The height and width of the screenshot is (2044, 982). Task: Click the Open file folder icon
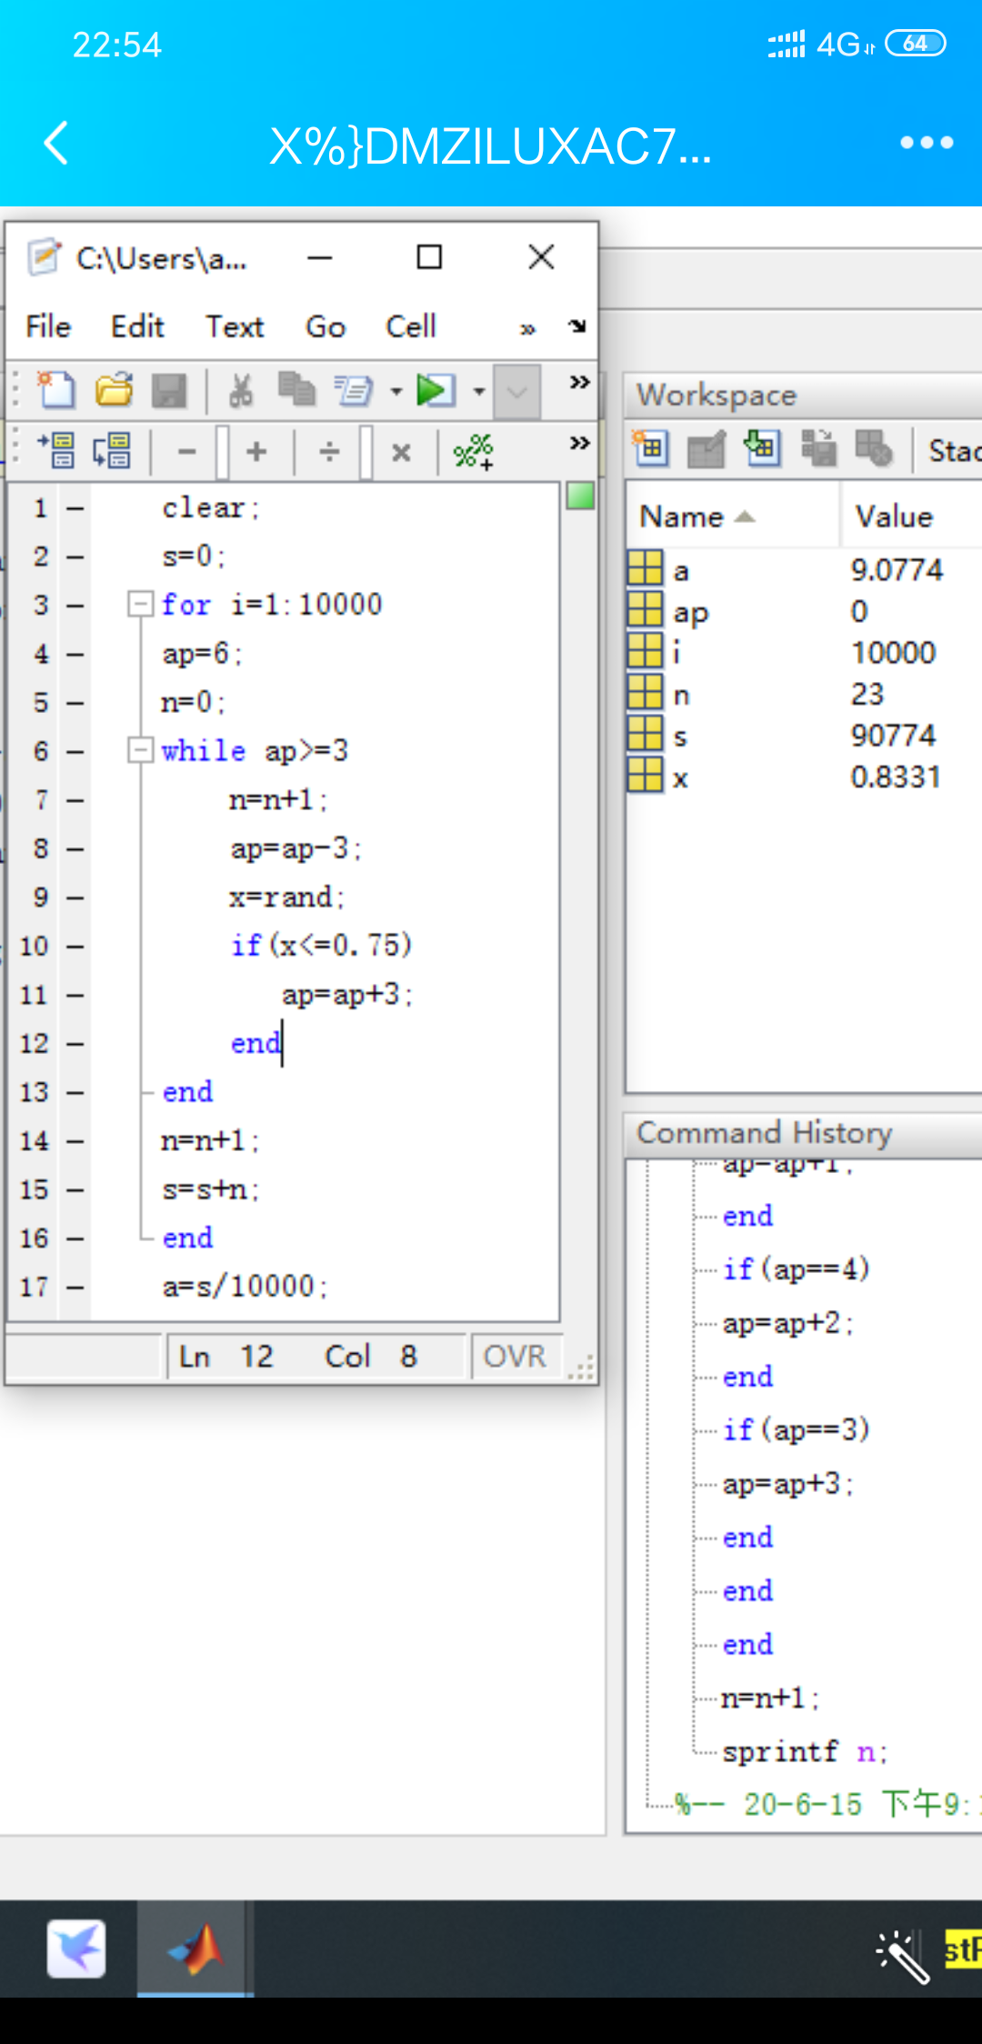point(114,390)
